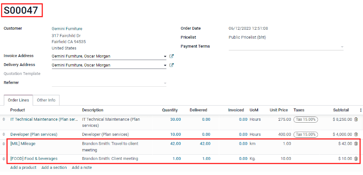Viewport: 363px width, 175px height.
Task: Click Add a product link
Action: pos(23,167)
